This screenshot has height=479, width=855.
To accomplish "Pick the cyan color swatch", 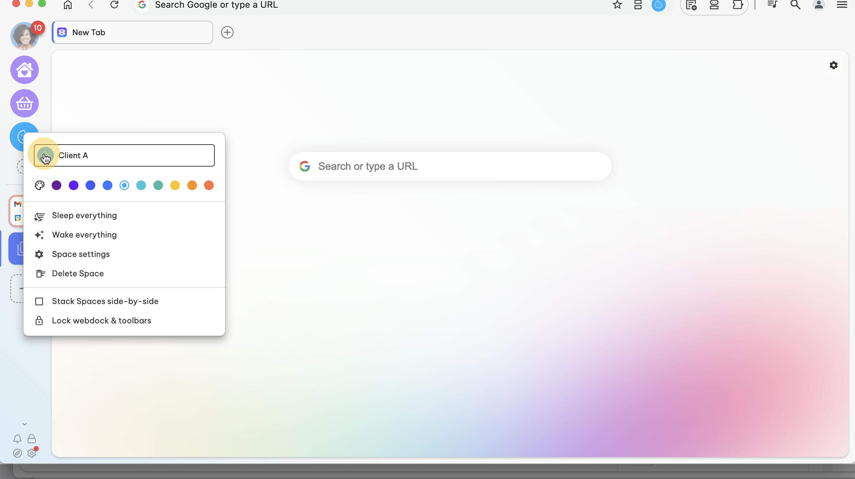I will click(141, 185).
